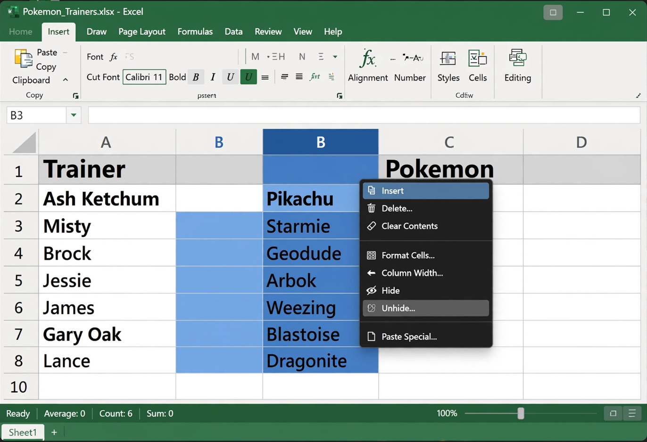
Task: Open the Copy group dialog launcher
Action: [75, 96]
